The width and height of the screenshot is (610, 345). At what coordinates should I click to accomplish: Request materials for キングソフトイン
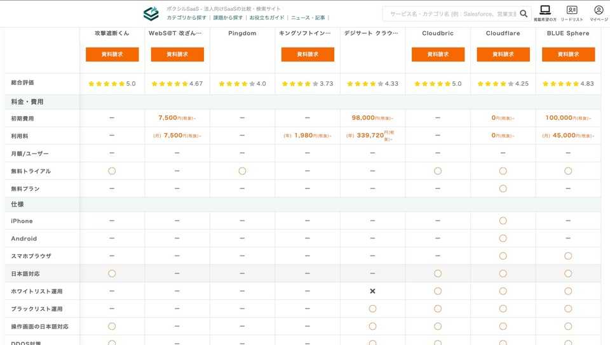click(308, 55)
